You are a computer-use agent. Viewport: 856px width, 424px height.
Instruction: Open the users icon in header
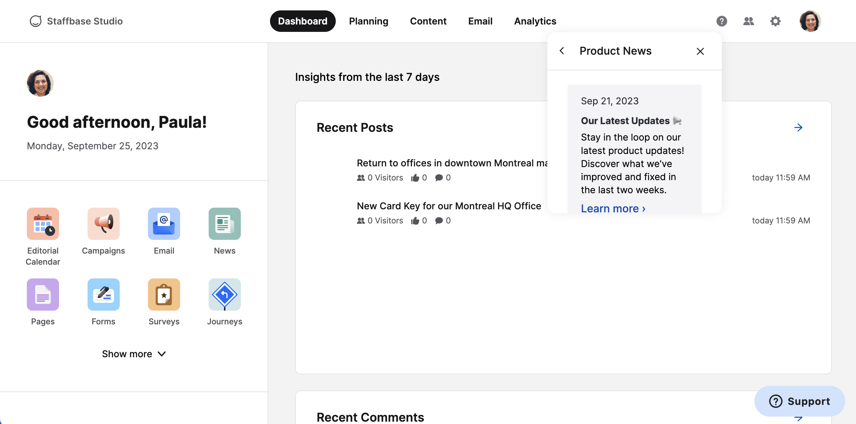(x=748, y=21)
